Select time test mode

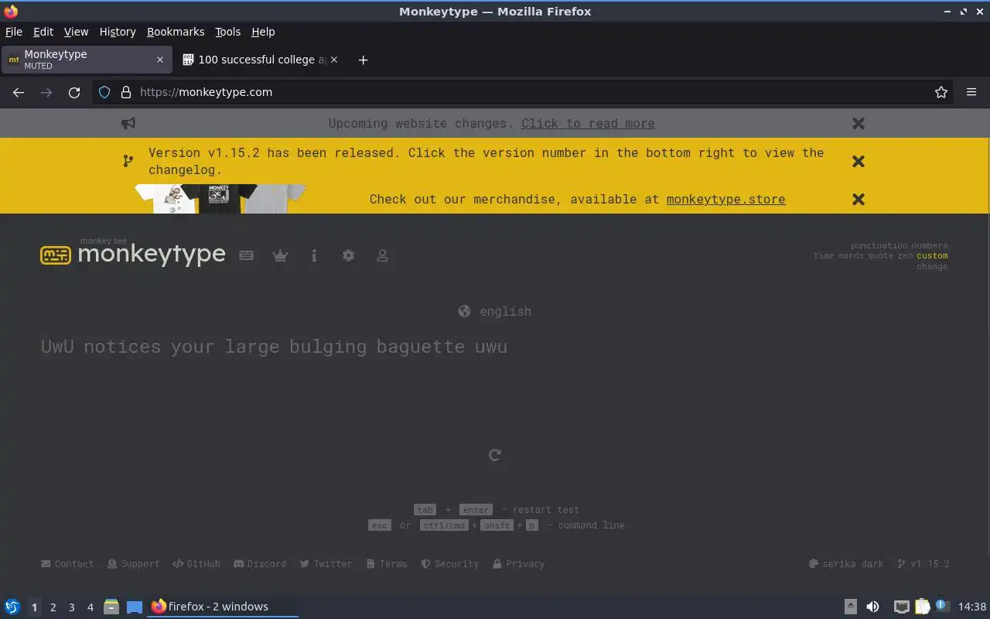[824, 255]
